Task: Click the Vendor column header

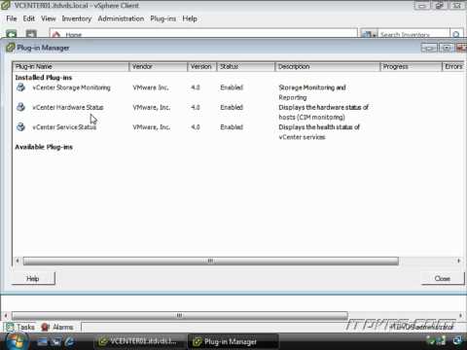Action: point(159,66)
